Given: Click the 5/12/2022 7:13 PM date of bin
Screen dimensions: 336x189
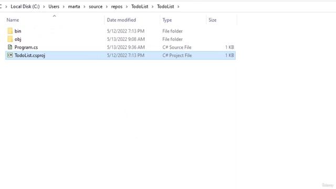Looking at the screenshot, I should click(x=125, y=31).
